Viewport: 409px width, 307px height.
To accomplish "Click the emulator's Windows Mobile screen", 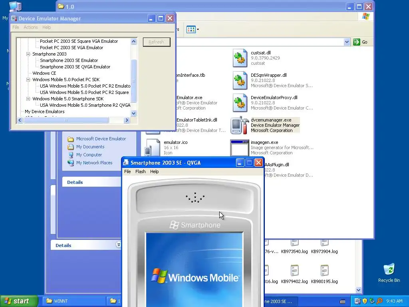I will tap(195, 270).
